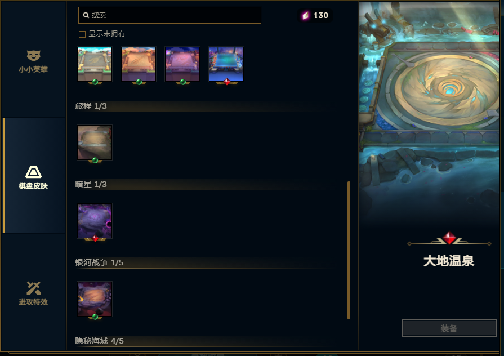Click the 暗星 1/3 section header
The image size is (504, 356).
tap(91, 184)
